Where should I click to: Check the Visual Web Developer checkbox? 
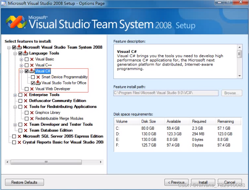[x=27, y=89]
